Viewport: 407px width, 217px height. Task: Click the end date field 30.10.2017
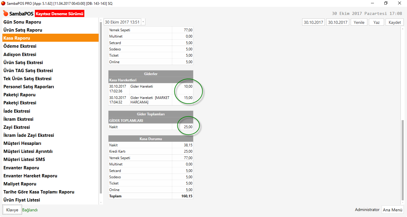(x=338, y=22)
